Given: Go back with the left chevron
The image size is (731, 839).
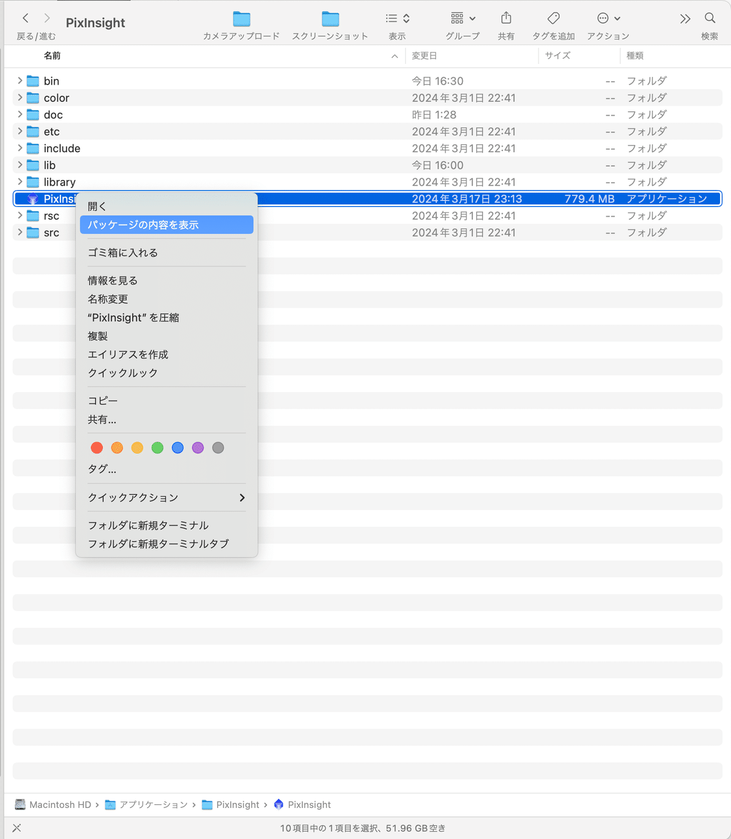Looking at the screenshot, I should pos(26,18).
